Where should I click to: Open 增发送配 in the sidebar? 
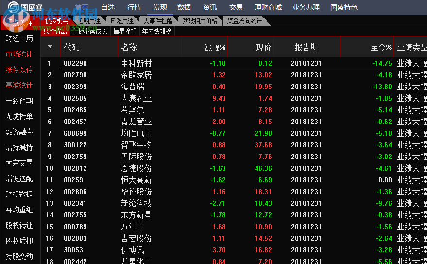click(x=19, y=178)
